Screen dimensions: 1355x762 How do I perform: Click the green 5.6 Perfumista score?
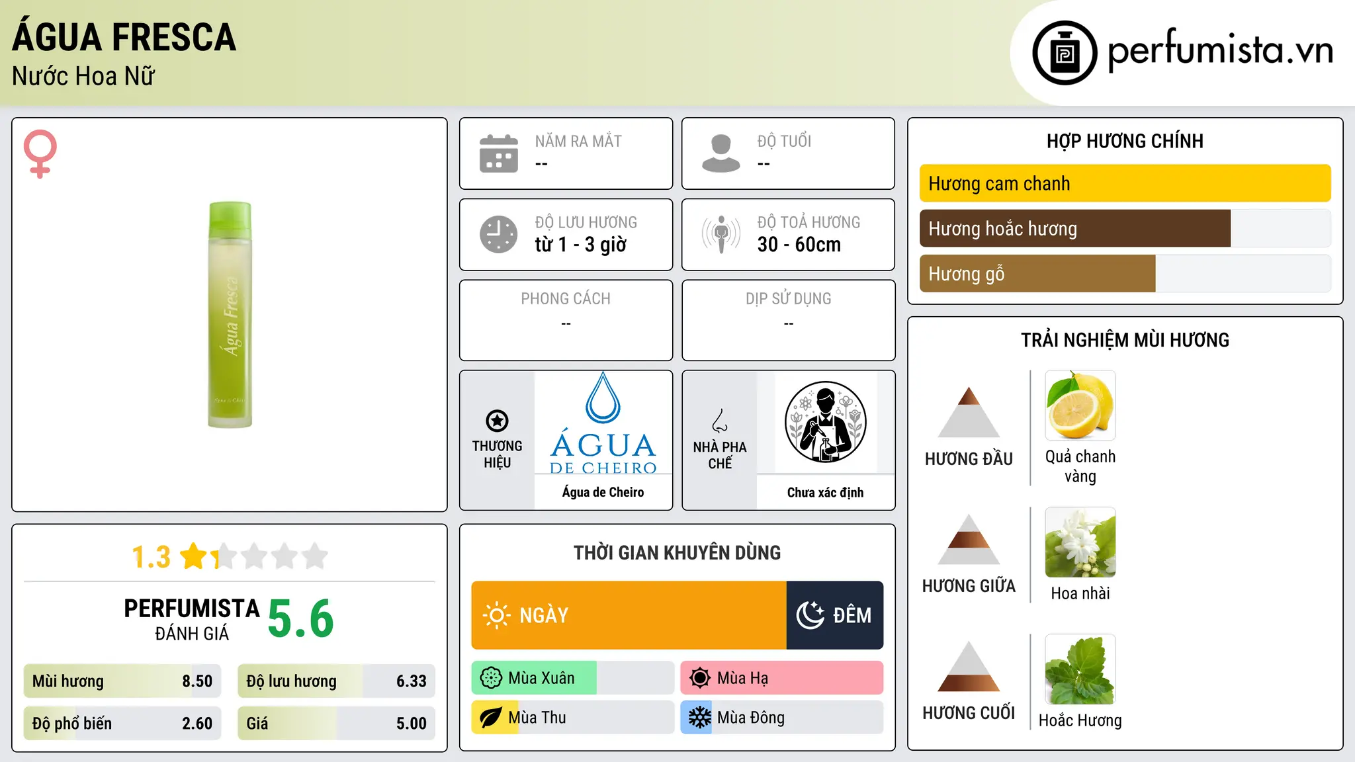tap(301, 619)
